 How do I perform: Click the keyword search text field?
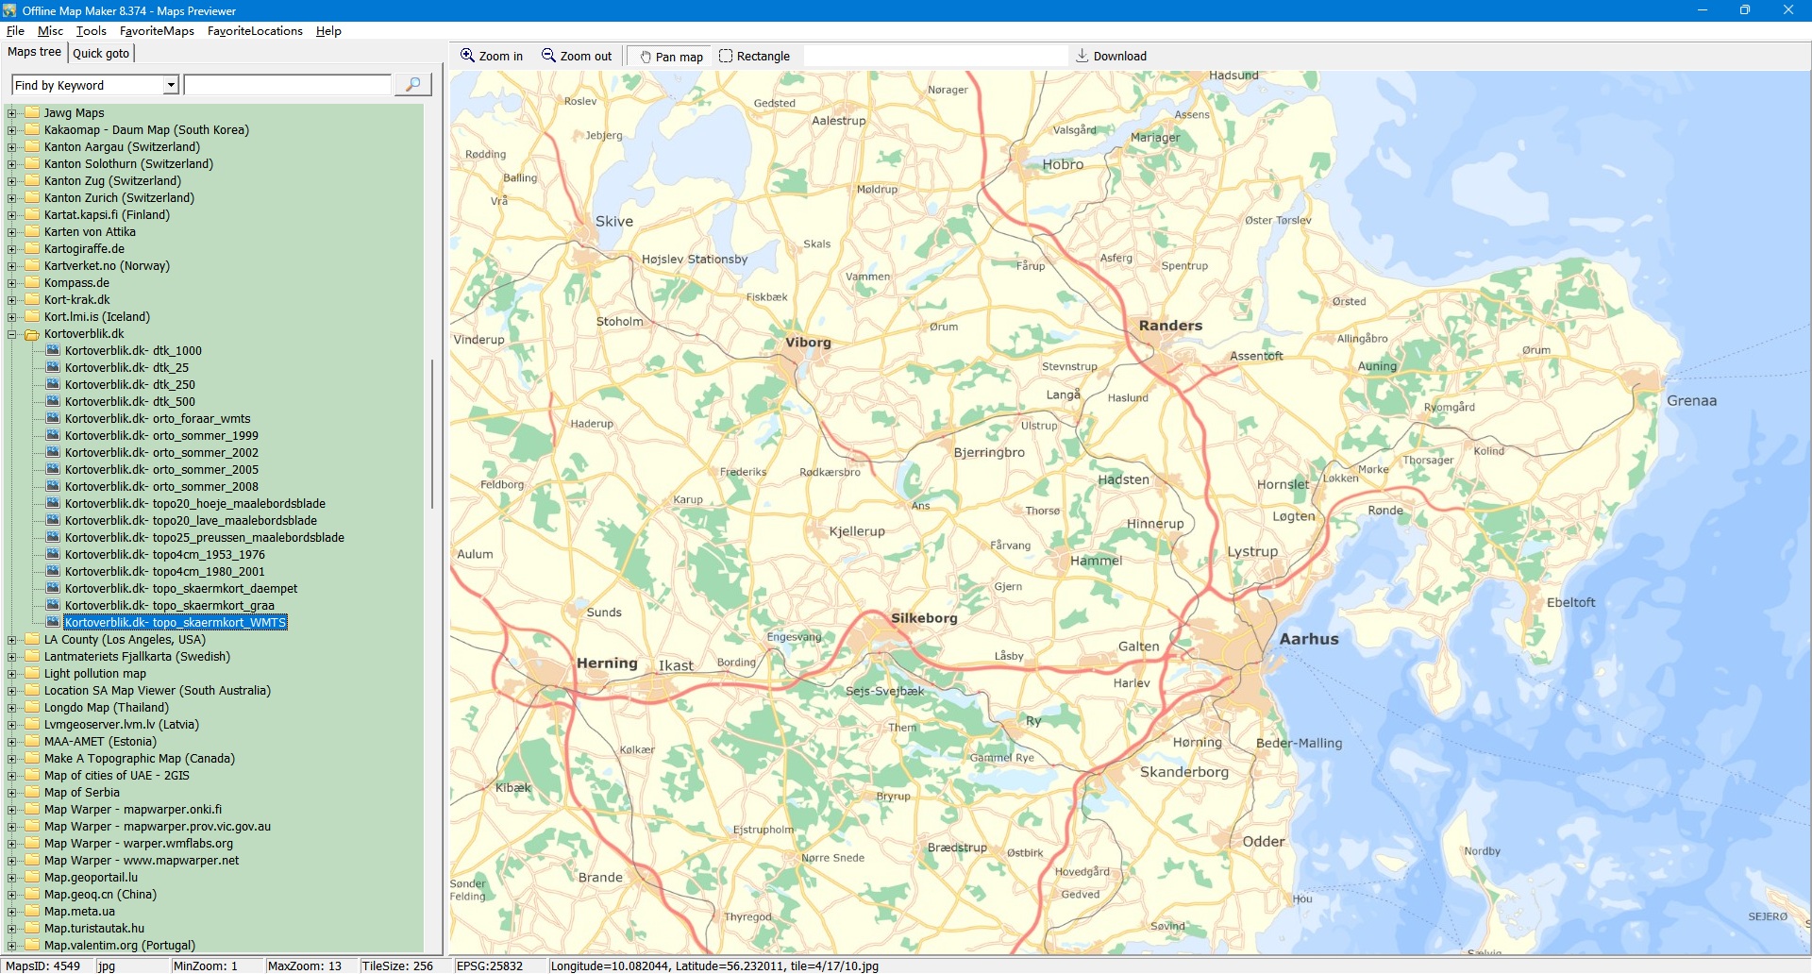point(288,85)
